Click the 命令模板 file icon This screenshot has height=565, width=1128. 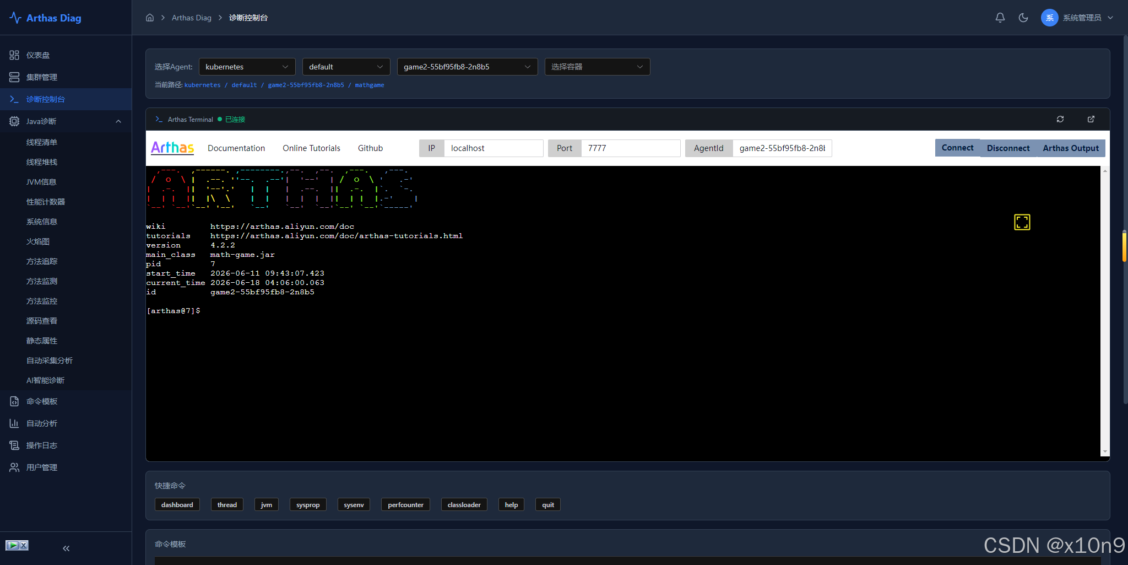(x=14, y=401)
